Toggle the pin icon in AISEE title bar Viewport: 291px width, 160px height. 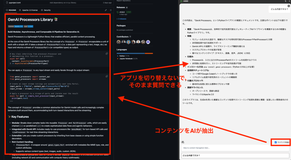click(x=285, y=1)
